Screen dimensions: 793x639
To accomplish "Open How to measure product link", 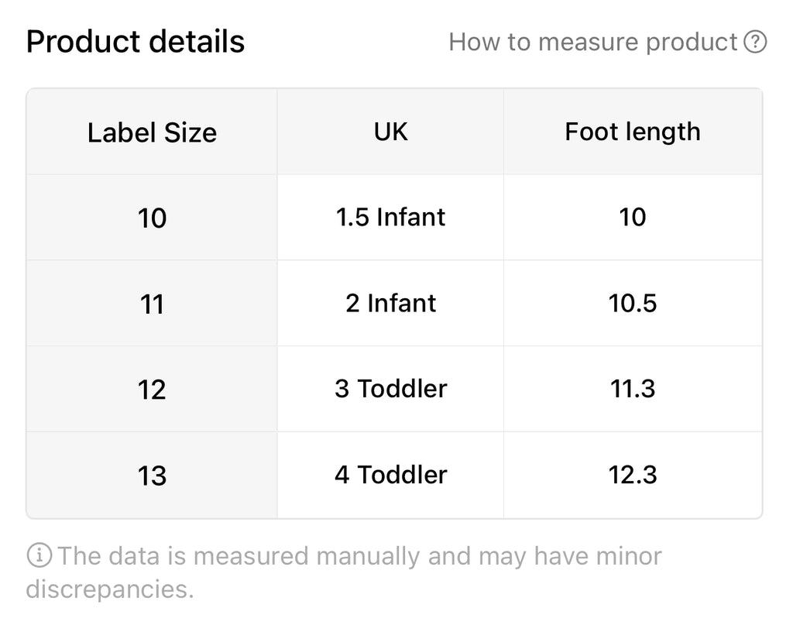I will [x=592, y=42].
